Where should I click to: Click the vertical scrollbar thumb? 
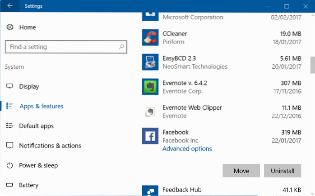tap(312, 65)
